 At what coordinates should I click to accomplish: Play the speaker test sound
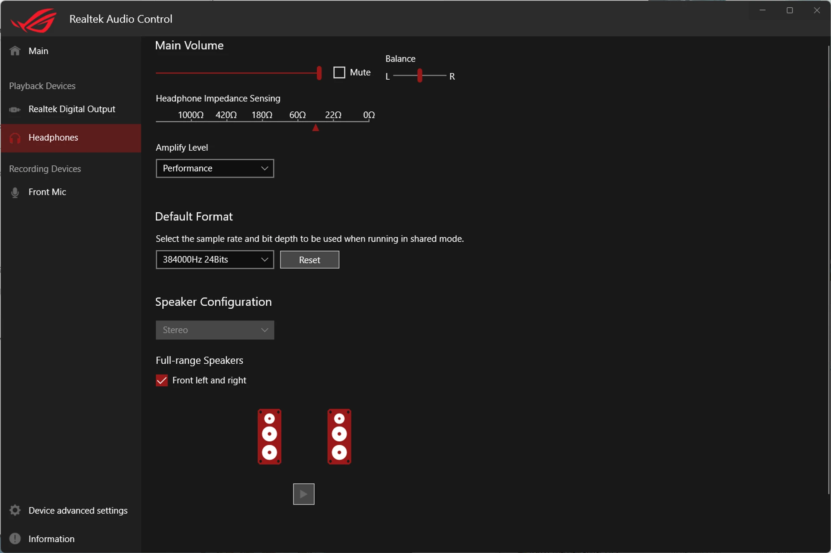303,494
